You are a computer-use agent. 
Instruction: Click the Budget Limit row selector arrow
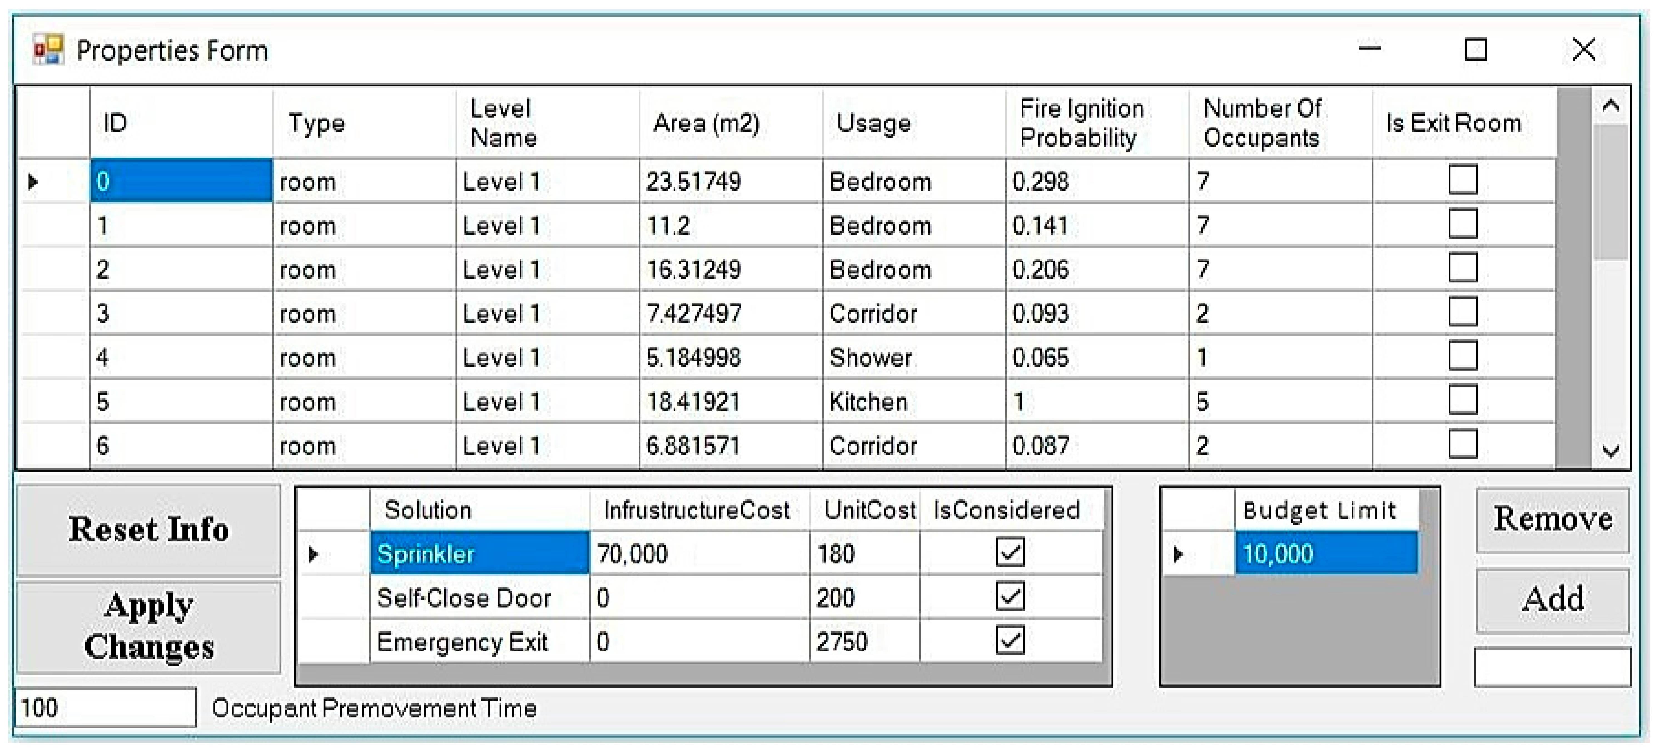(x=1178, y=554)
